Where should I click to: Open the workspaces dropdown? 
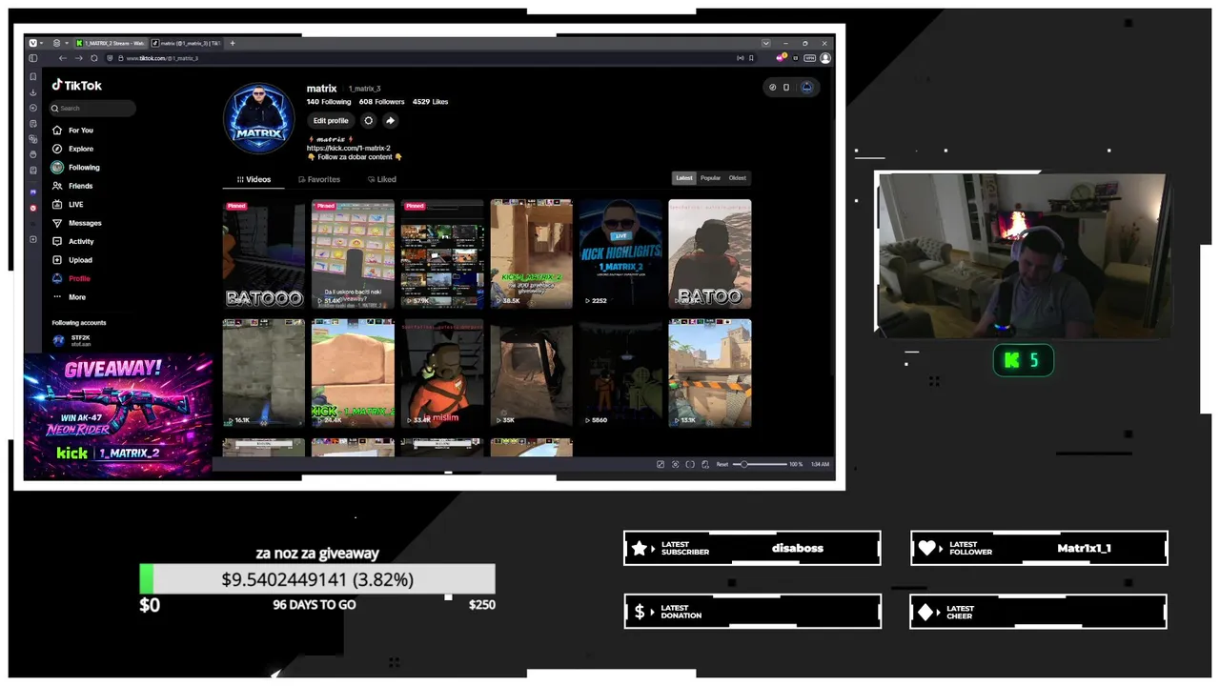[60, 43]
